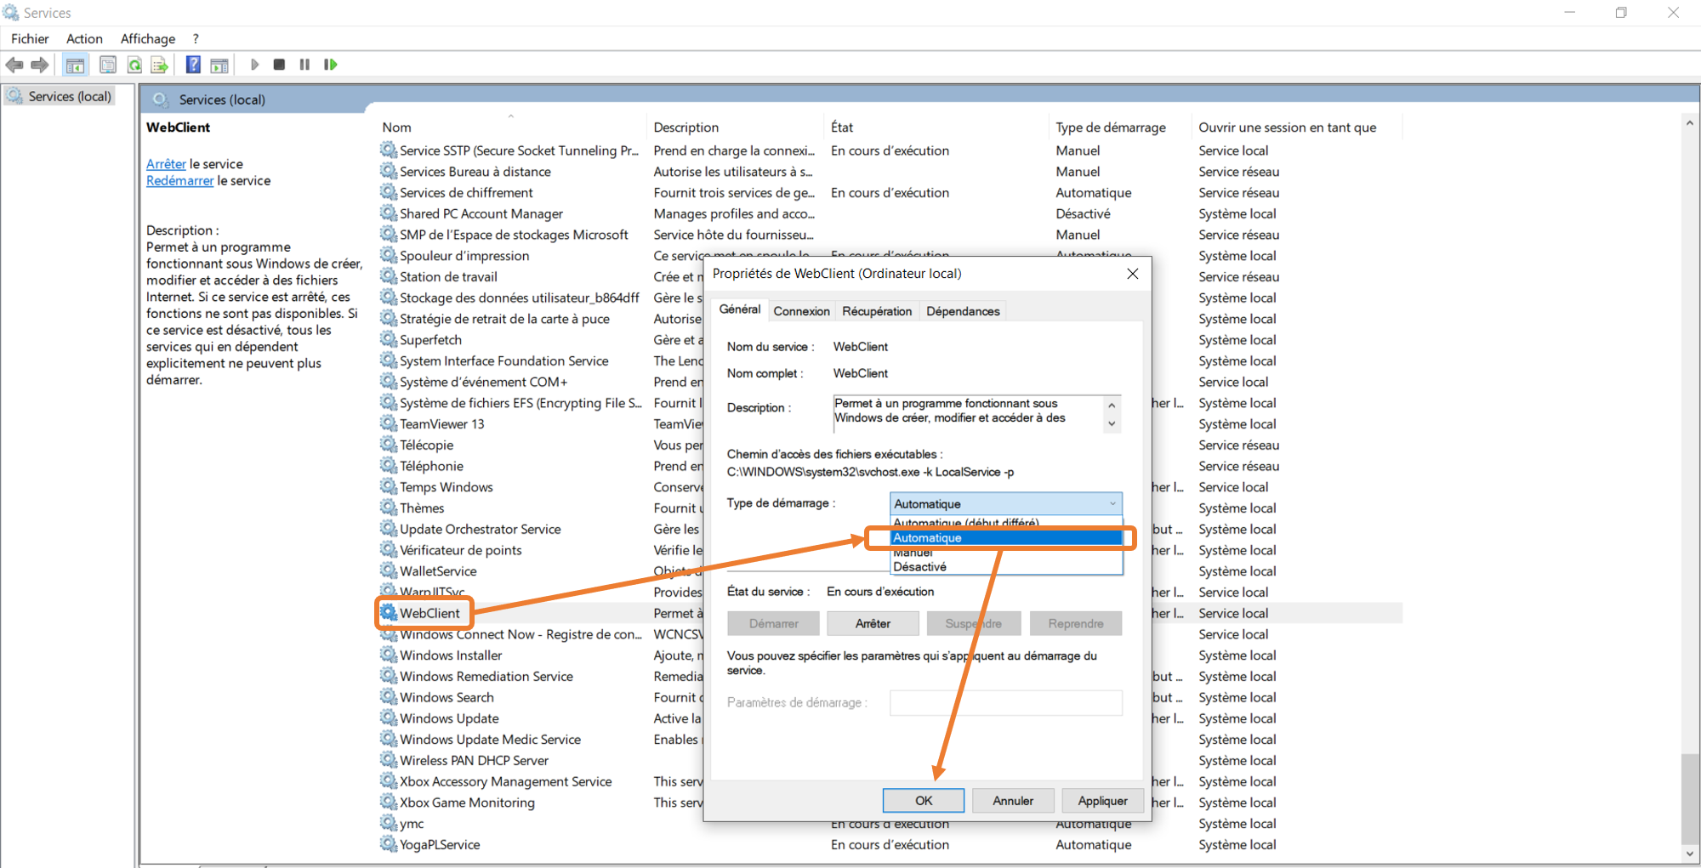The width and height of the screenshot is (1701, 868).
Task: Click the OK button in WebClient properties
Action: 923,800
